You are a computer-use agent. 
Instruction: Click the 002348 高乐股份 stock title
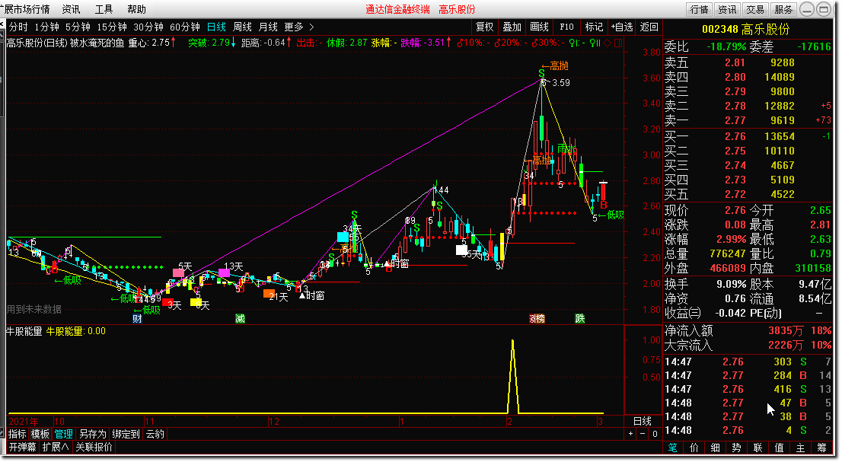pos(745,29)
